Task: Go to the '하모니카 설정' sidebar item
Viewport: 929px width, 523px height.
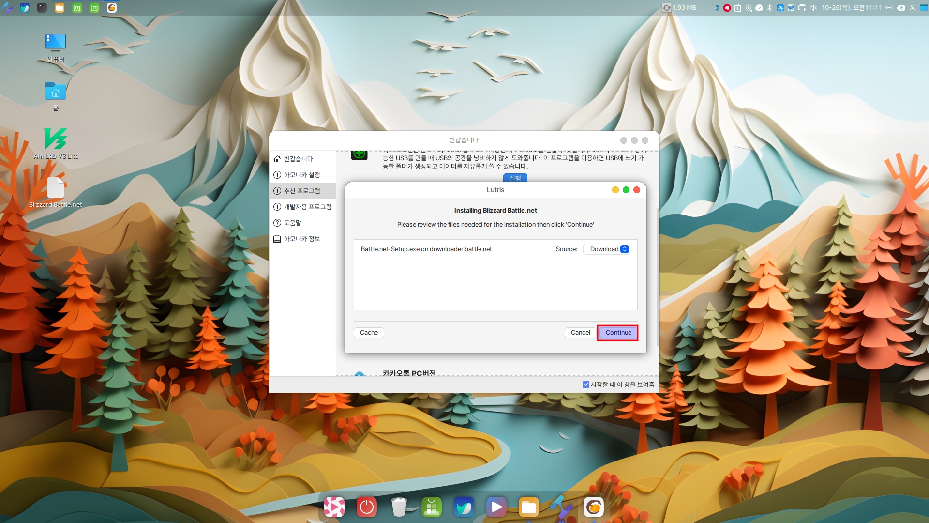Action: point(301,175)
